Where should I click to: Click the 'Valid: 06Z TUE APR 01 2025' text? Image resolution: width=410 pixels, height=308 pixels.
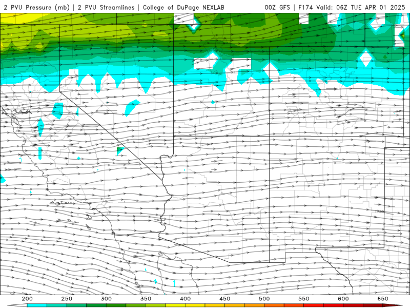coord(361,8)
